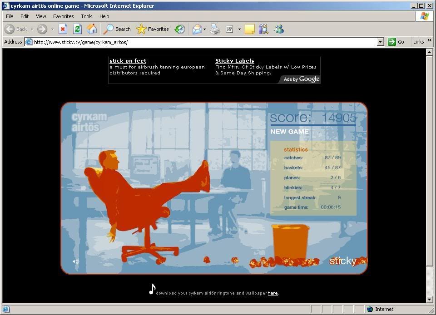Print the page with the printer icon

click(x=214, y=29)
